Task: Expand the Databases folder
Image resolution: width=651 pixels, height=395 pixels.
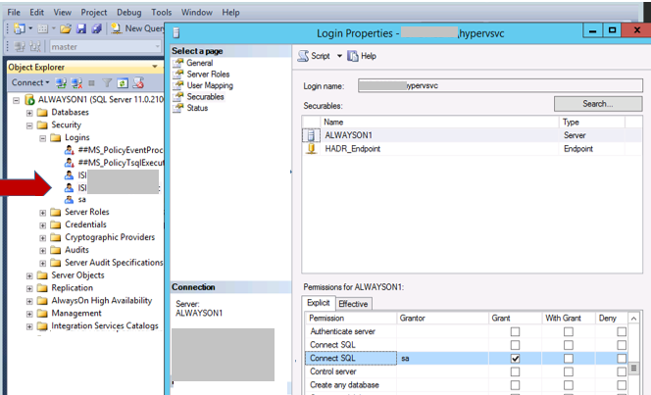Action: pos(29,113)
